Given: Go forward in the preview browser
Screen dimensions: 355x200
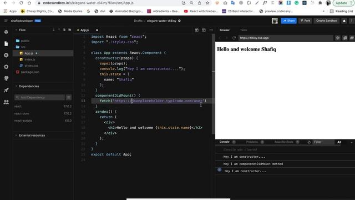Looking at the screenshot, I should point(227,38).
